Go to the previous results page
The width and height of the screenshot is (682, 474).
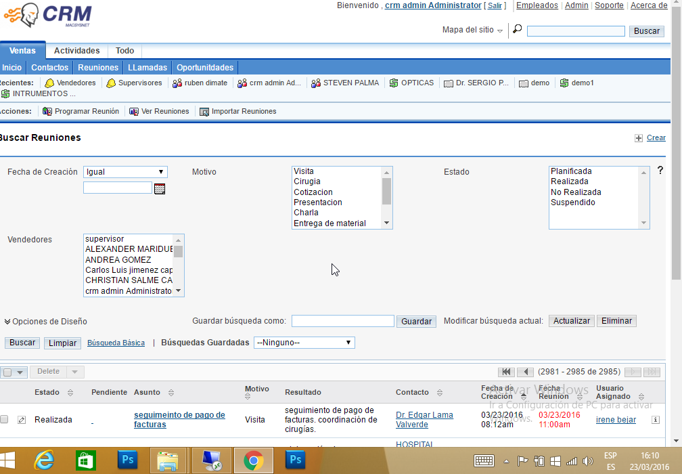(x=525, y=372)
